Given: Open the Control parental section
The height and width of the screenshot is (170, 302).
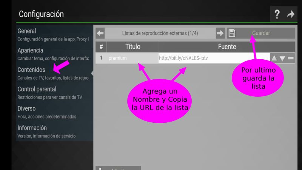Looking at the screenshot, I should 54,93.
